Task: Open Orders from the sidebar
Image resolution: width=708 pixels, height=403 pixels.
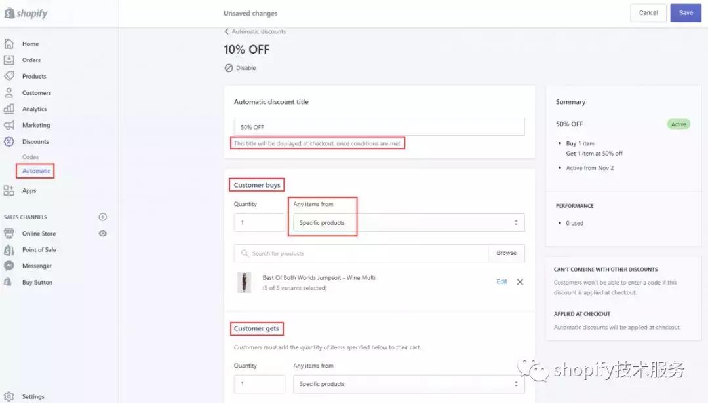Action: pyautogui.click(x=31, y=60)
